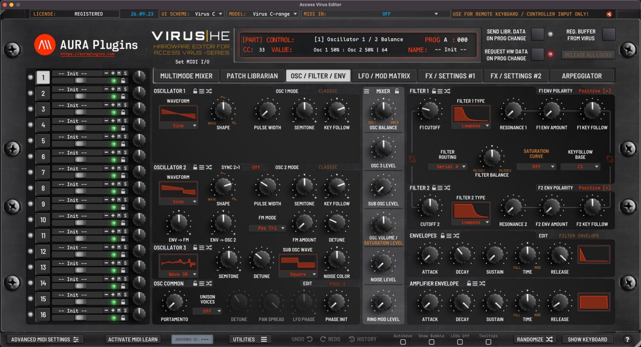641x347 pixels.
Task: Click the minus button on part 3
Action: point(106,105)
